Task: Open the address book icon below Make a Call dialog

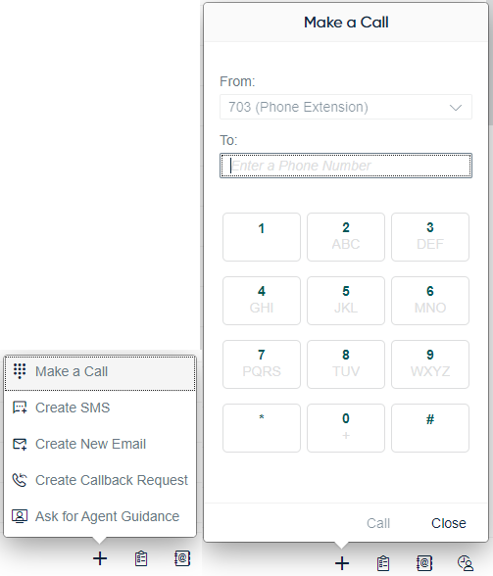Action: 424,562
